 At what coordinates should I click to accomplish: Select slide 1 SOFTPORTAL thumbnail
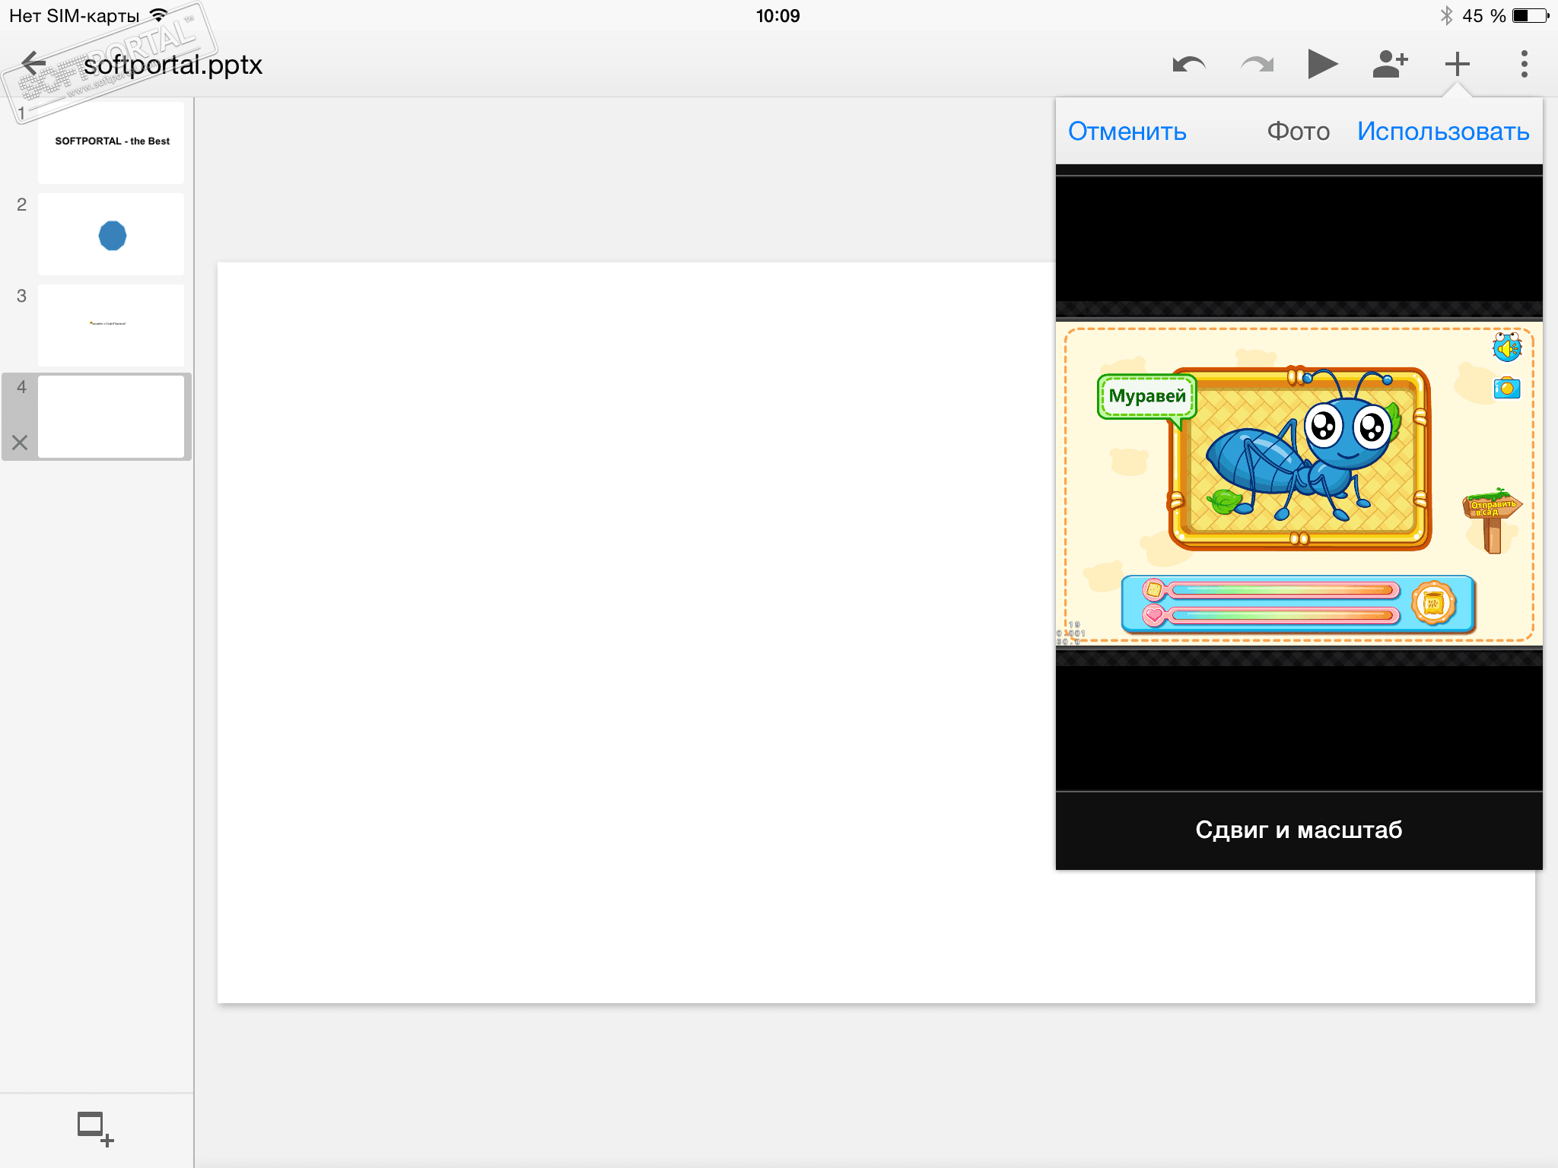coord(111,142)
